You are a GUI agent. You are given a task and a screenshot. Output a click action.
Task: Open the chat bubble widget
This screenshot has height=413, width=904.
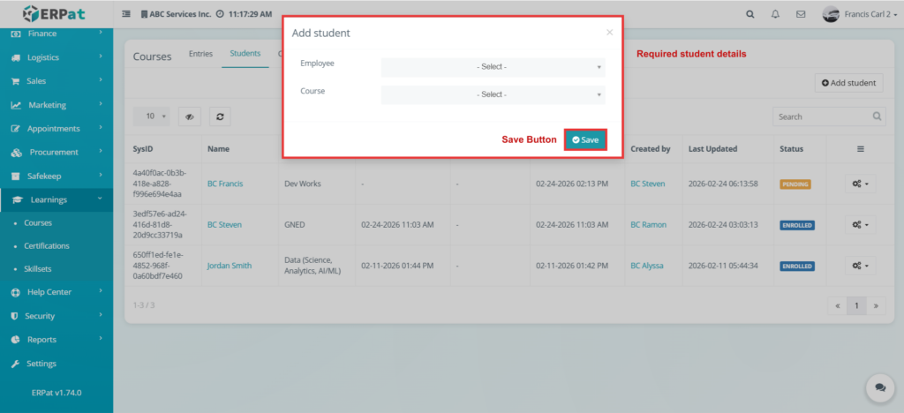point(880,387)
